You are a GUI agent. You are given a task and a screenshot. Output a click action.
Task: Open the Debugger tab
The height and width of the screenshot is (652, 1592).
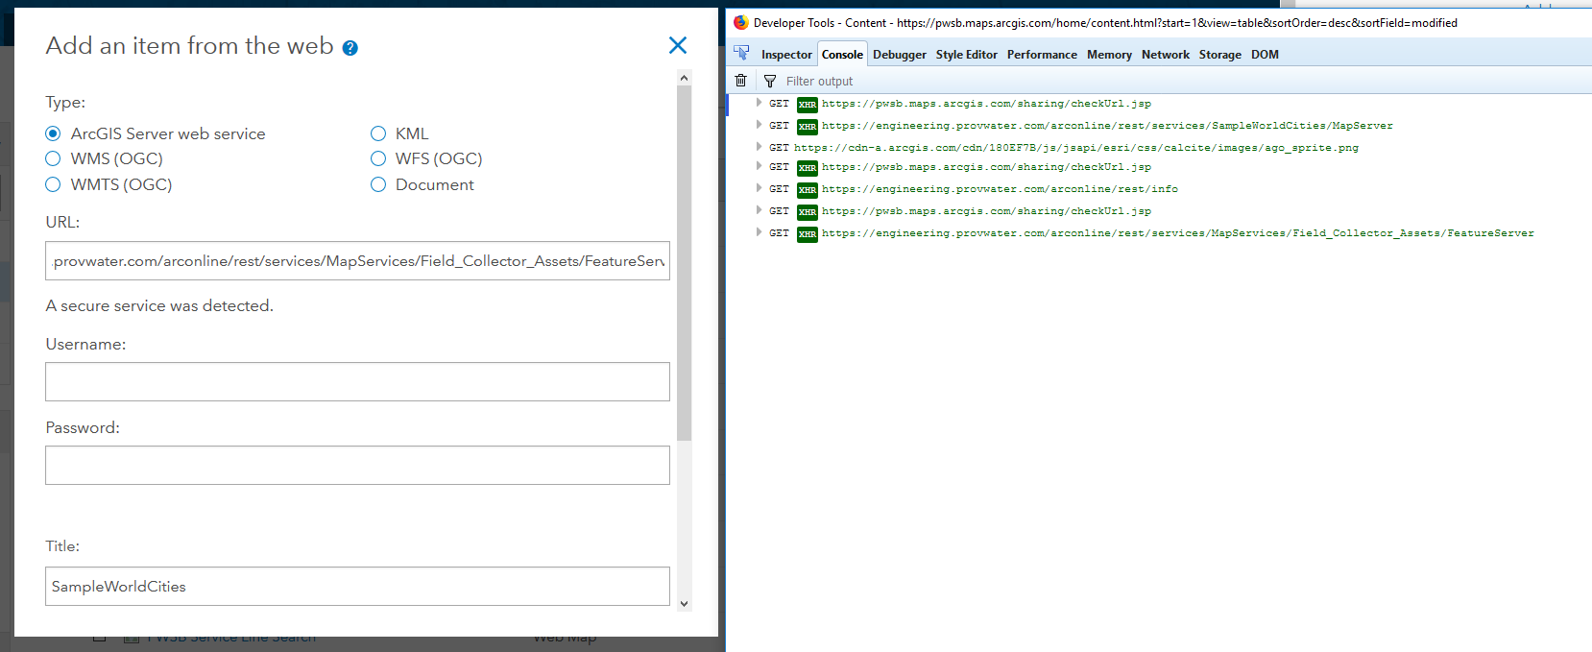900,55
